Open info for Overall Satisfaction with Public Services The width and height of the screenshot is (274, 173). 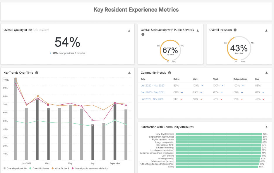[x=143, y=34]
